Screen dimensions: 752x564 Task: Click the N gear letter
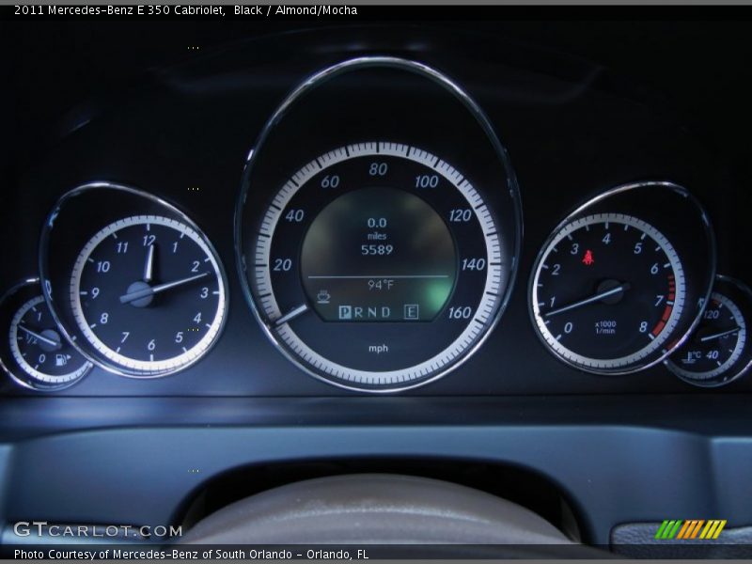372,312
